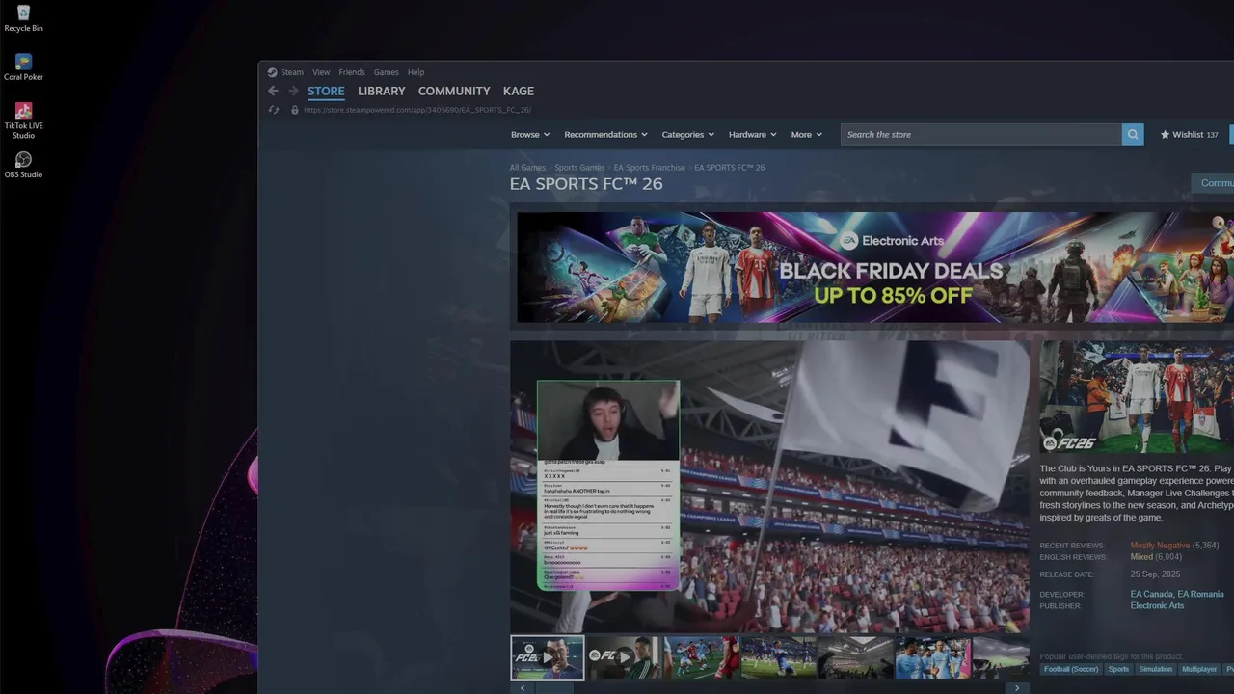This screenshot has width=1234, height=694.
Task: Launch TikTok LIVE Studio from desktop
Action: (23, 120)
